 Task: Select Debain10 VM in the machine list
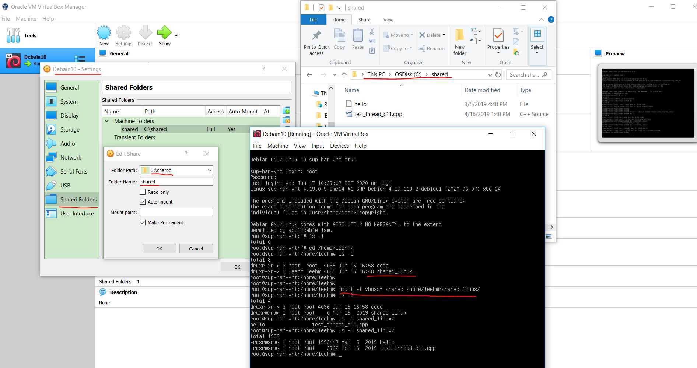click(x=48, y=60)
